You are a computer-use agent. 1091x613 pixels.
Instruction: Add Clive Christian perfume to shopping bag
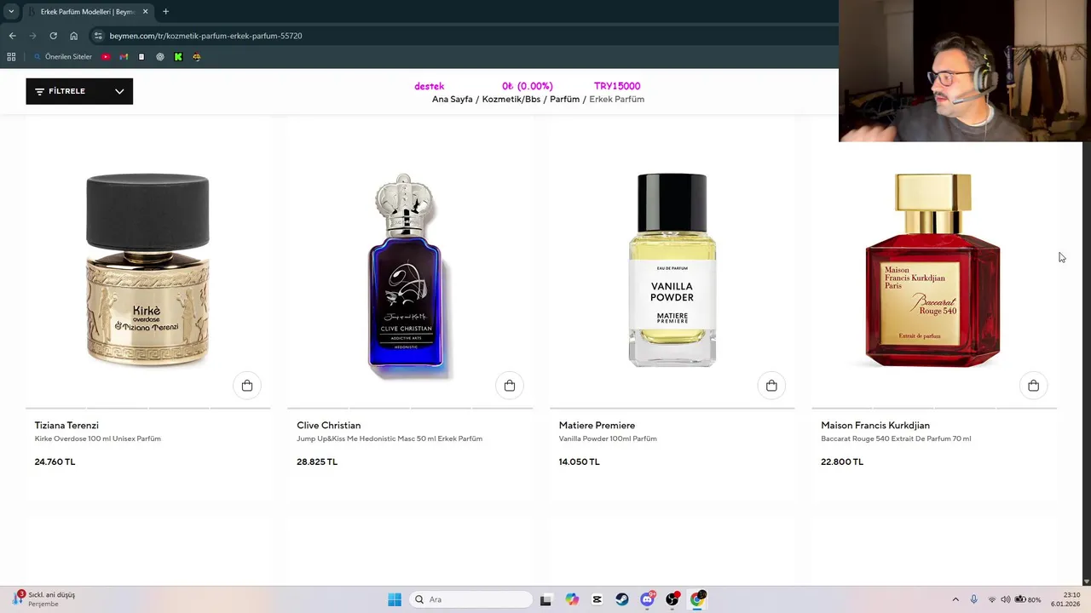510,386
